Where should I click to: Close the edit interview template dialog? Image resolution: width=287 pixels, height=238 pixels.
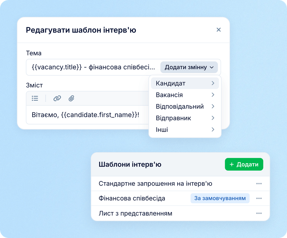[x=218, y=30]
